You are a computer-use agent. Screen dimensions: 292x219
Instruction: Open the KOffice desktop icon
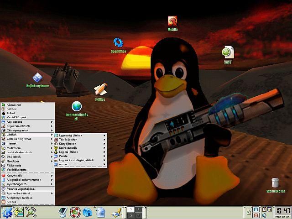pos(100,89)
